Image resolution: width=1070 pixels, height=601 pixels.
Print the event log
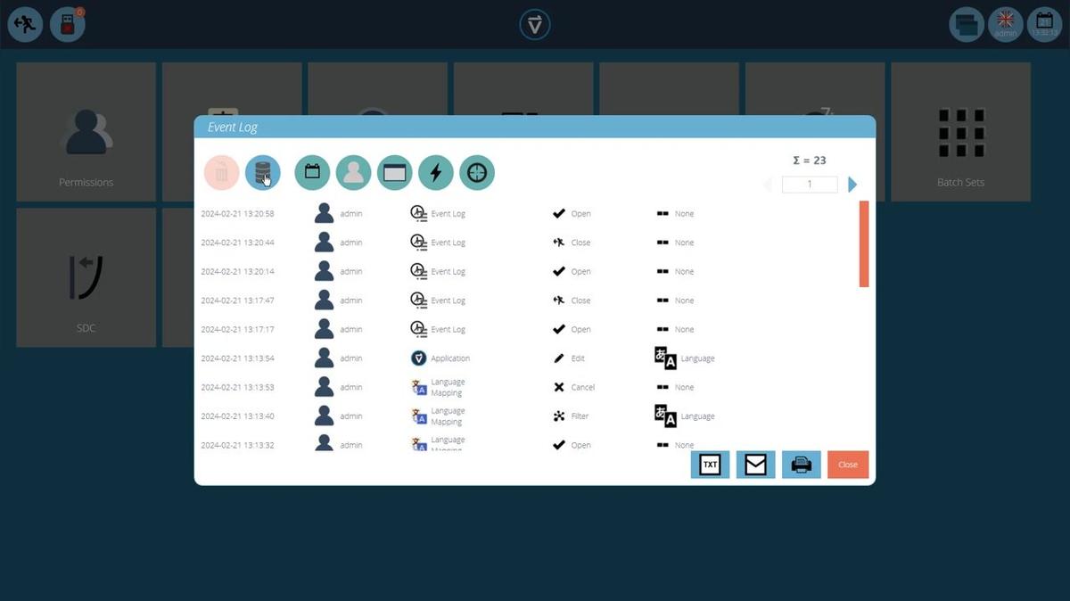pos(802,465)
